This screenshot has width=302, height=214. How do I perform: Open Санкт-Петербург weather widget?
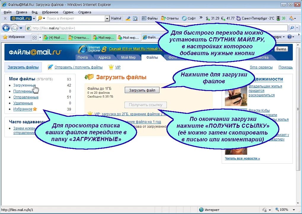(255, 18)
